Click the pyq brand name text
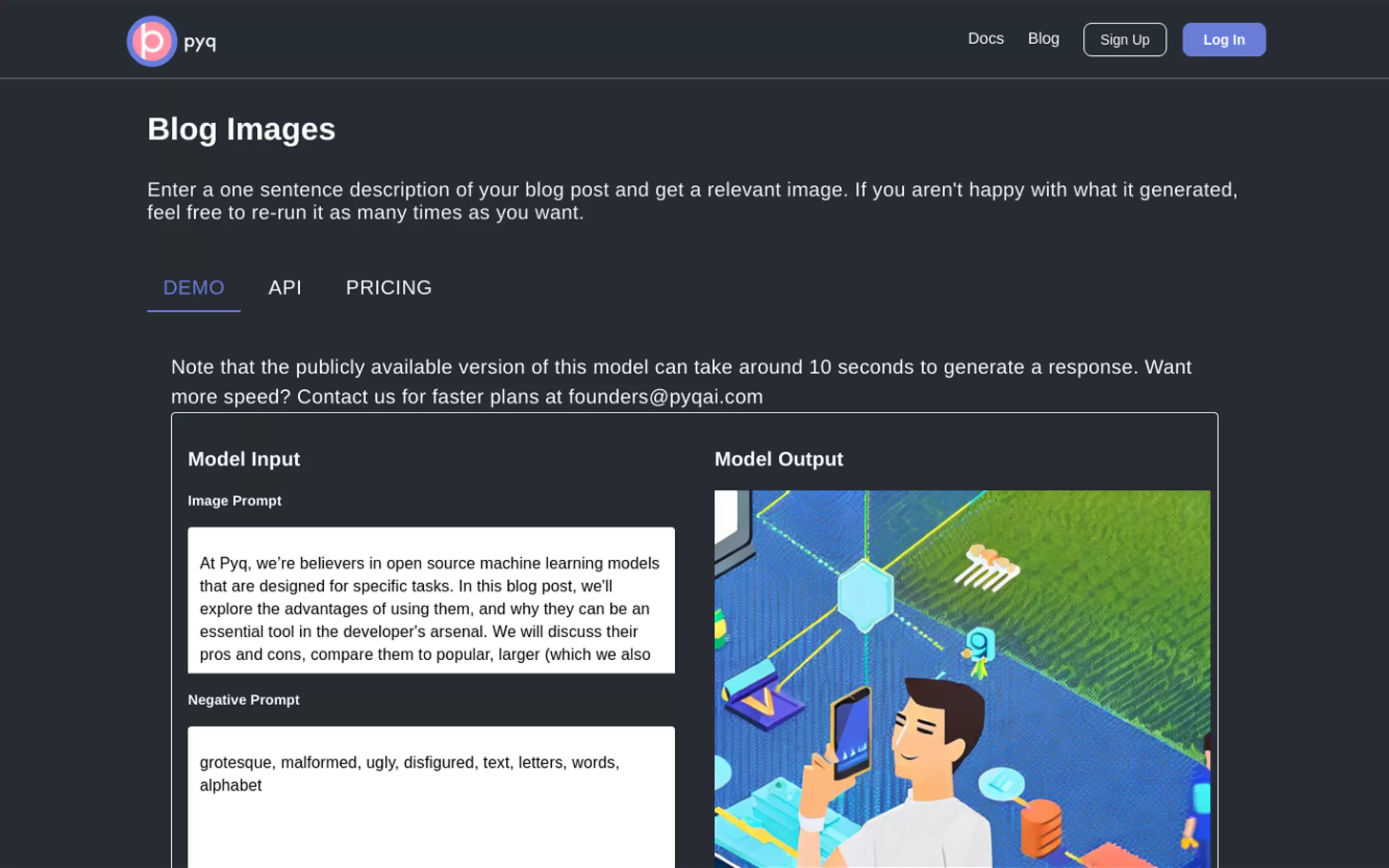Viewport: 1389px width, 868px height. pos(200,42)
